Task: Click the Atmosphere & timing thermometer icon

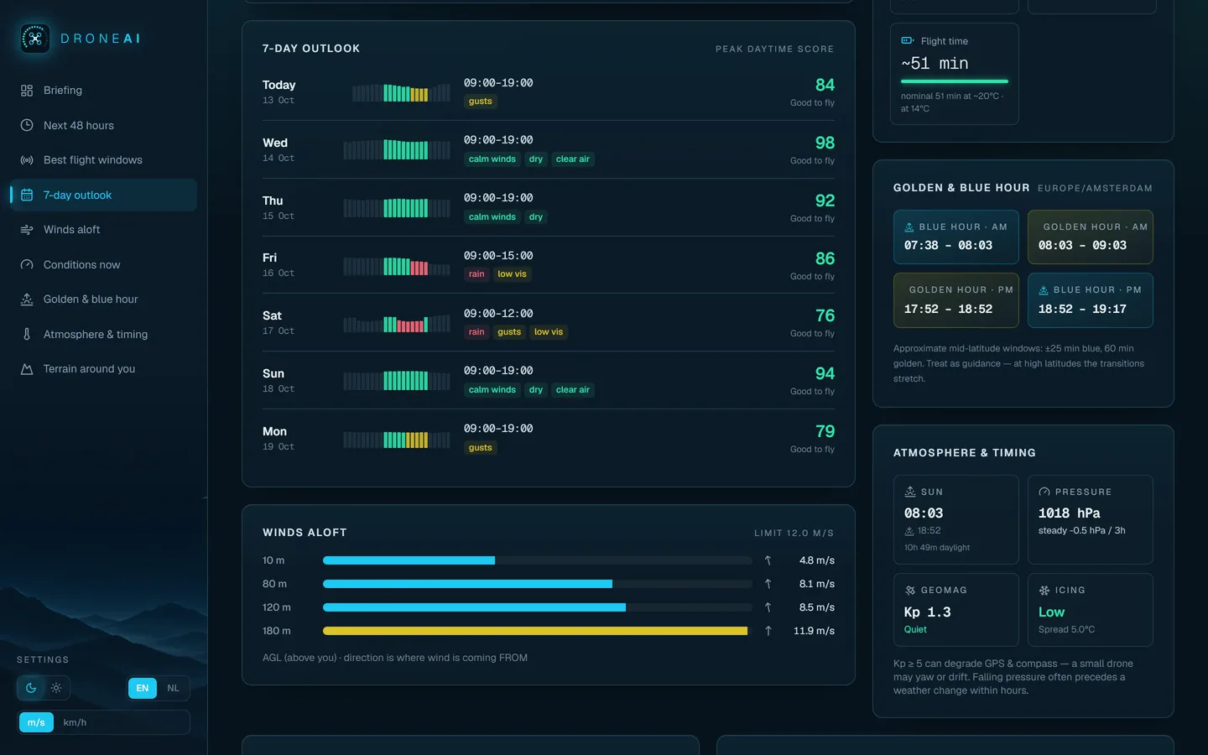Action: point(27,334)
